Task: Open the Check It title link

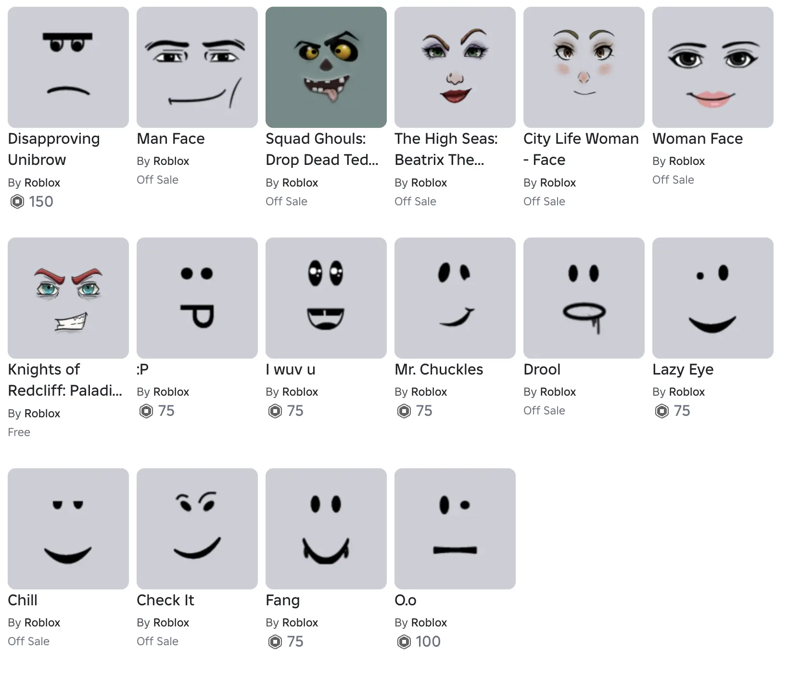Action: (x=165, y=600)
